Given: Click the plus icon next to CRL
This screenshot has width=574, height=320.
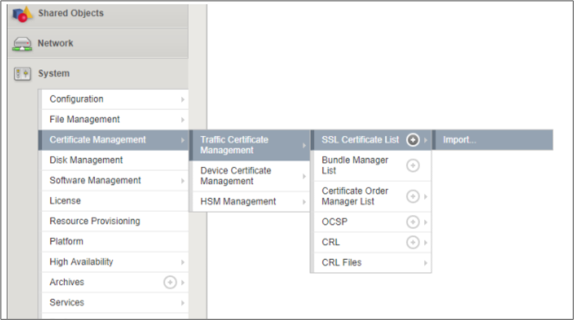Looking at the screenshot, I should (x=413, y=242).
